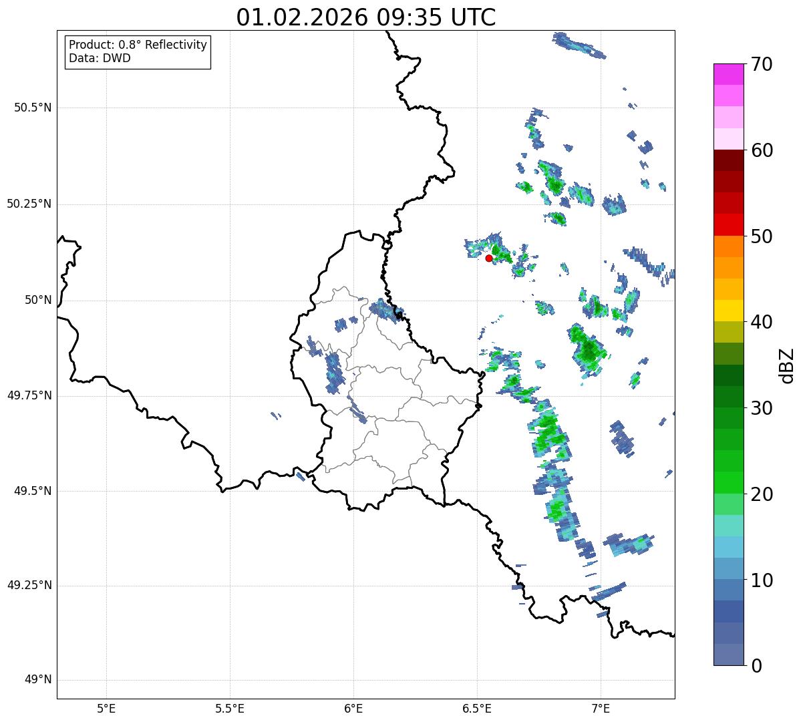Click the '5°E' longitude label

point(106,708)
